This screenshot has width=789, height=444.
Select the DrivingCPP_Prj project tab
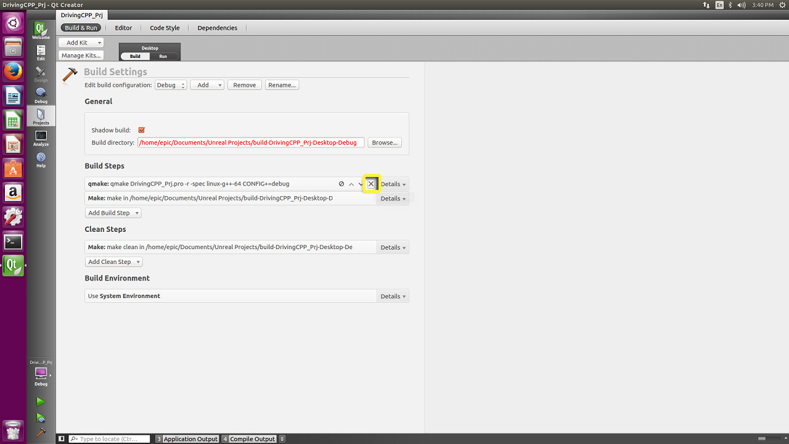[82, 15]
